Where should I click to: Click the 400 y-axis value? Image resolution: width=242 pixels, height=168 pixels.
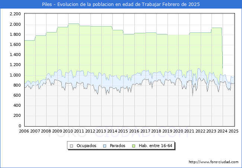(x=17, y=106)
